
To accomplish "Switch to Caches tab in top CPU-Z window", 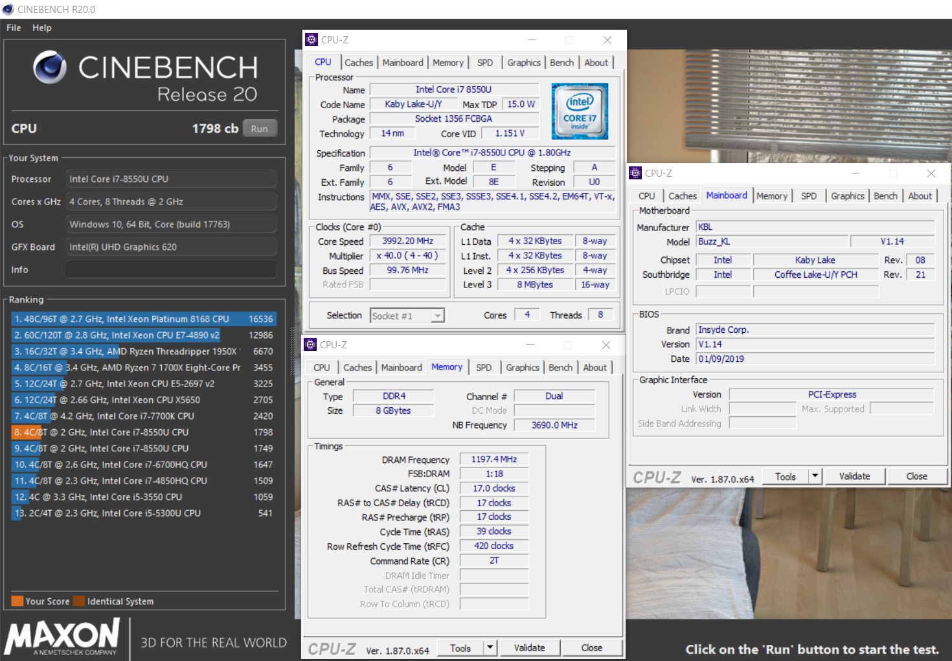I will point(359,63).
